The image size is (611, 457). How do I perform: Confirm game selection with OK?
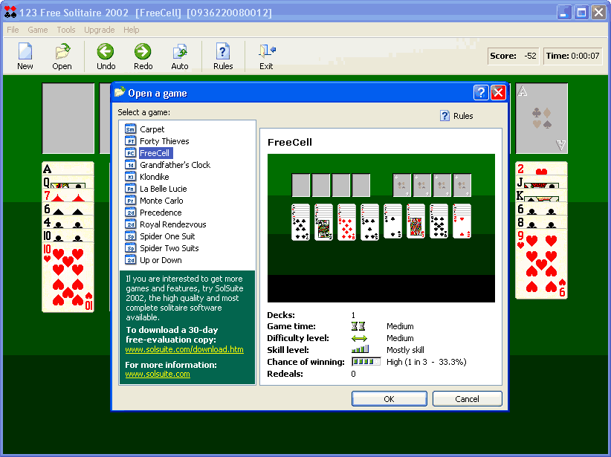pos(389,398)
